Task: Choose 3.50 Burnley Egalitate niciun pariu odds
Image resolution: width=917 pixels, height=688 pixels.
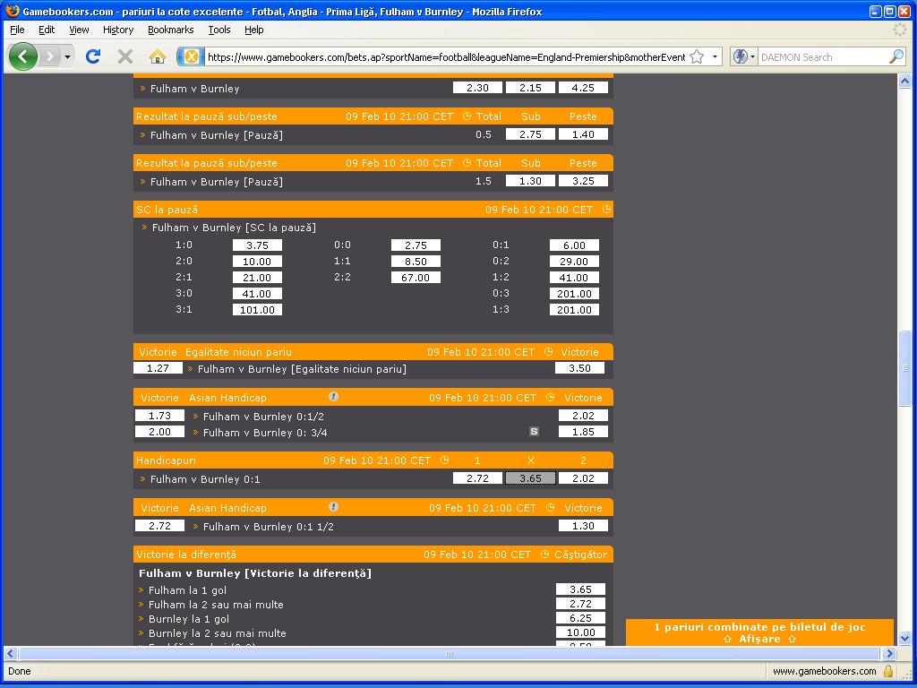Action: click(x=579, y=368)
